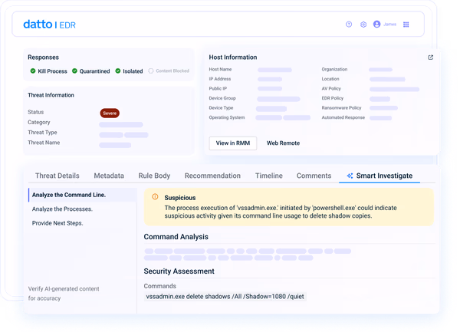The height and width of the screenshot is (332, 460).
Task: Click the Operating System label
Action: tap(227, 117)
